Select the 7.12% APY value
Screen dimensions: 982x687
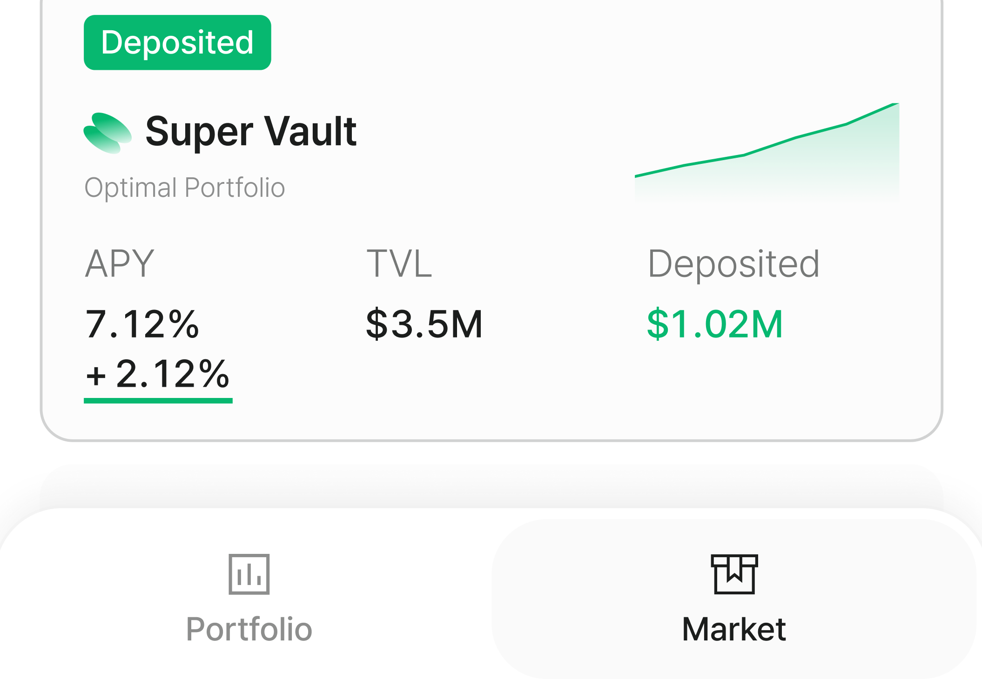(x=142, y=324)
